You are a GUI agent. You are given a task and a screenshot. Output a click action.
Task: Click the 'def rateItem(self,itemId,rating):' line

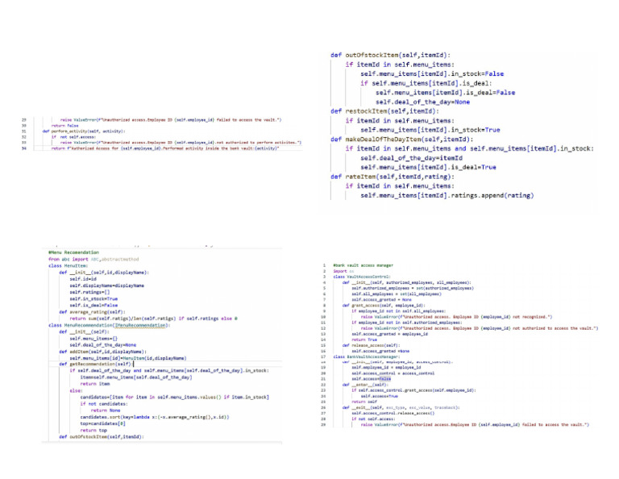(392, 177)
